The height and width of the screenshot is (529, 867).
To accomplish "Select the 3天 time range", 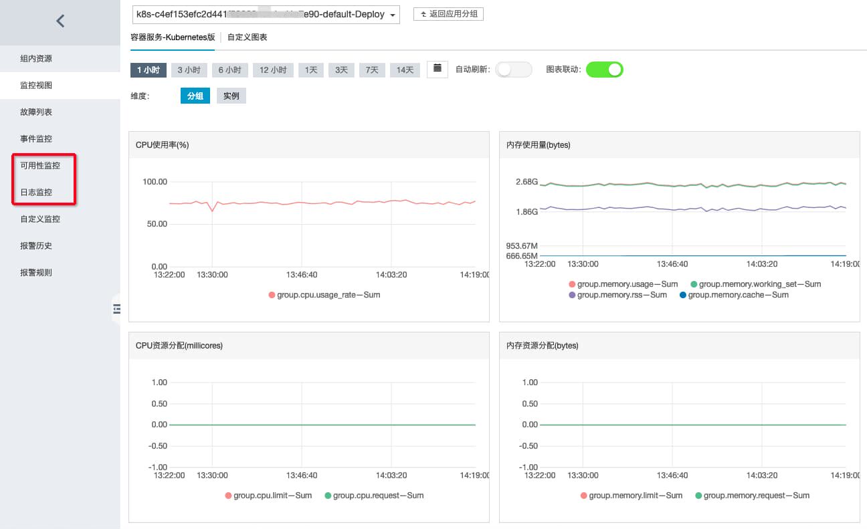I will coord(341,70).
